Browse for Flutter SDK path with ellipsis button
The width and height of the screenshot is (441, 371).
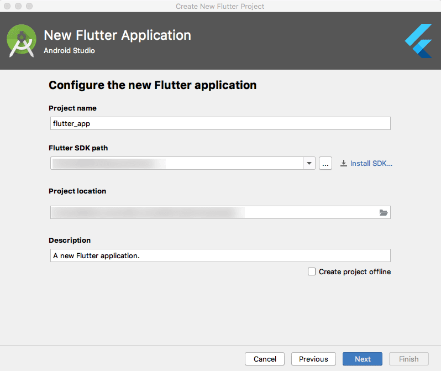pyautogui.click(x=326, y=163)
